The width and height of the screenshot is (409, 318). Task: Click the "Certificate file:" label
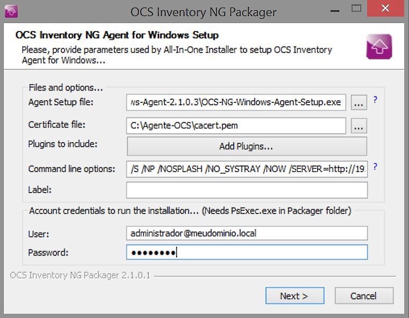(57, 124)
